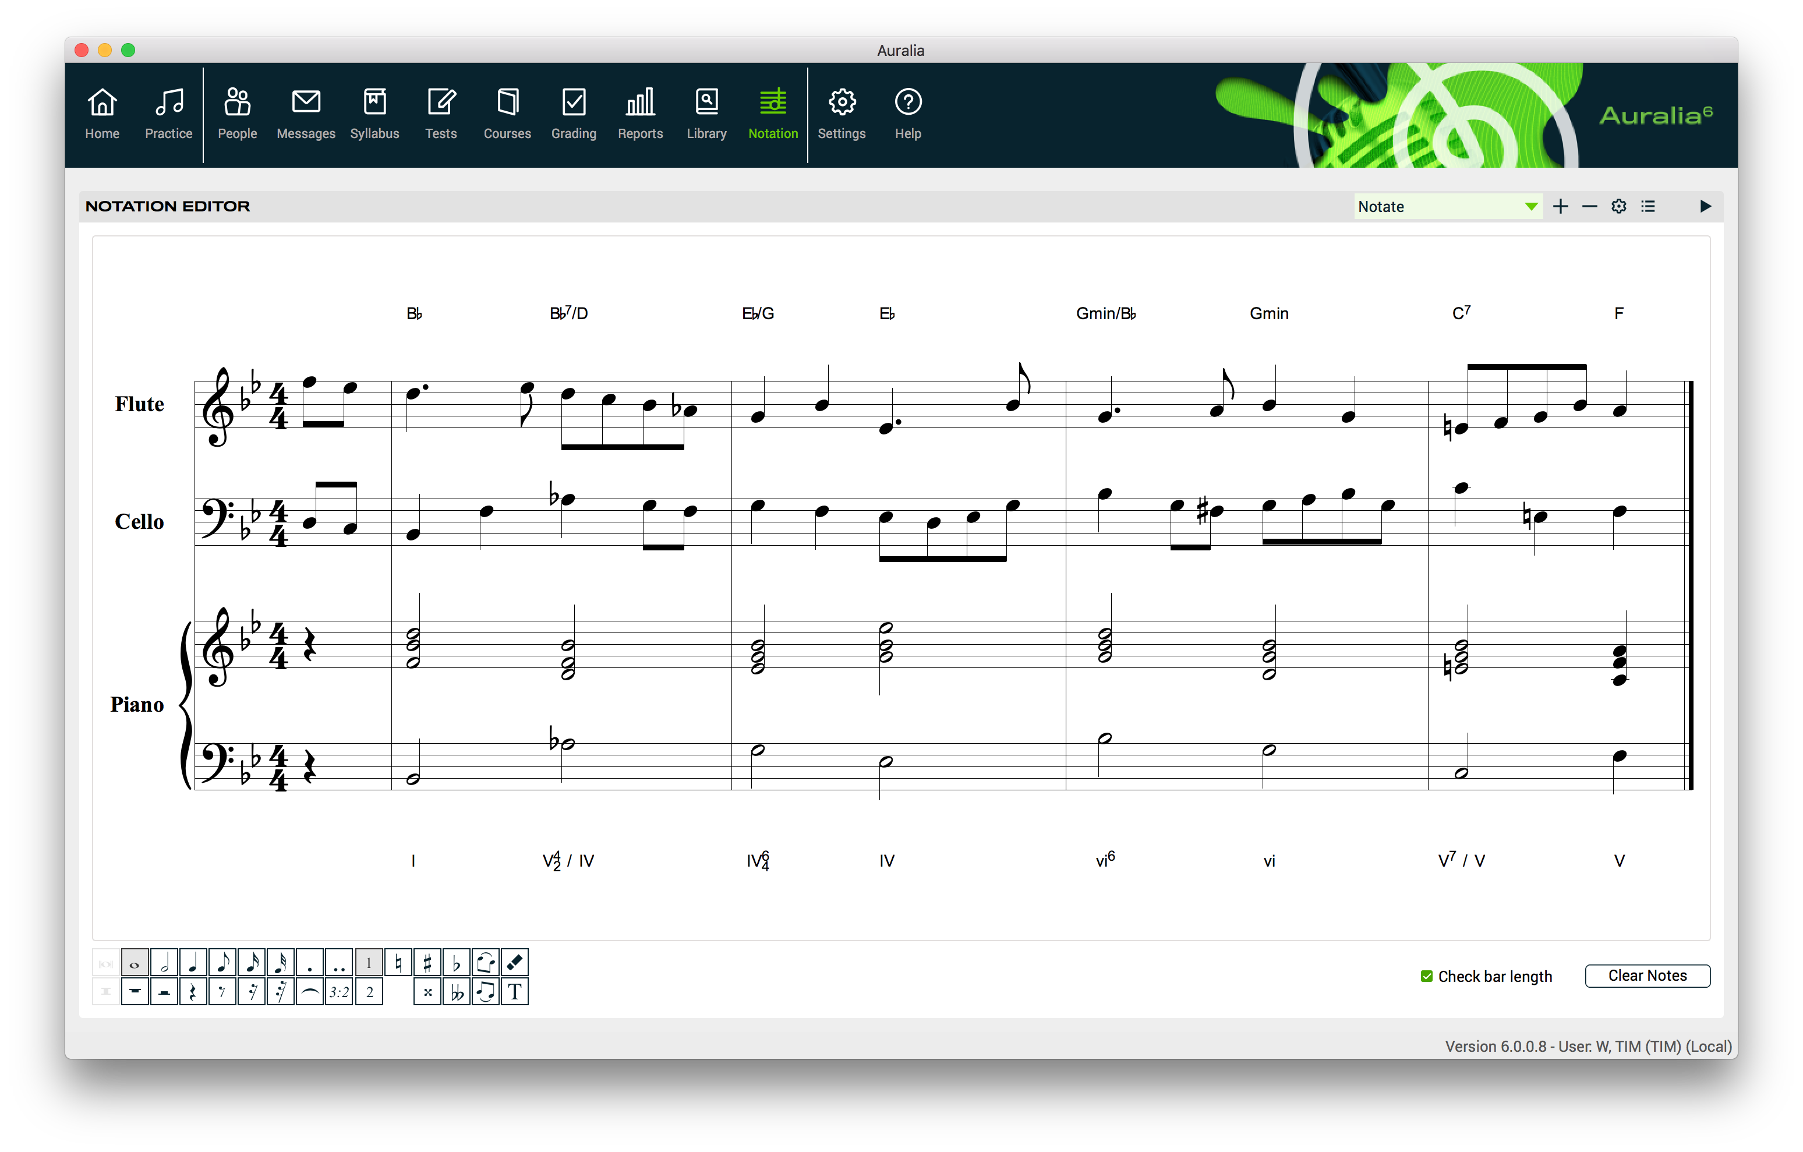Select the text T tool
The width and height of the screenshot is (1803, 1152).
[x=514, y=992]
